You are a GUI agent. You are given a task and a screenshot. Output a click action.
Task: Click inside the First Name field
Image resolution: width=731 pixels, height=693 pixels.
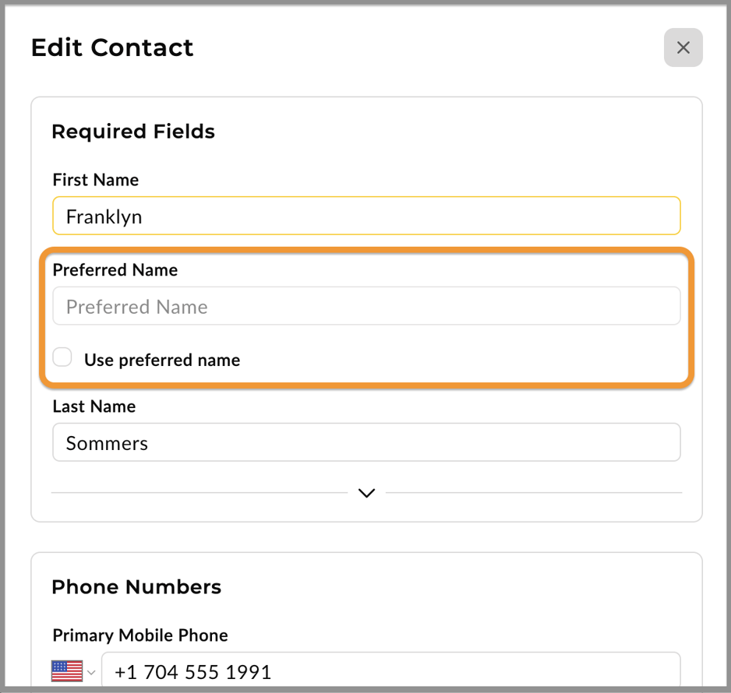pyautogui.click(x=366, y=216)
